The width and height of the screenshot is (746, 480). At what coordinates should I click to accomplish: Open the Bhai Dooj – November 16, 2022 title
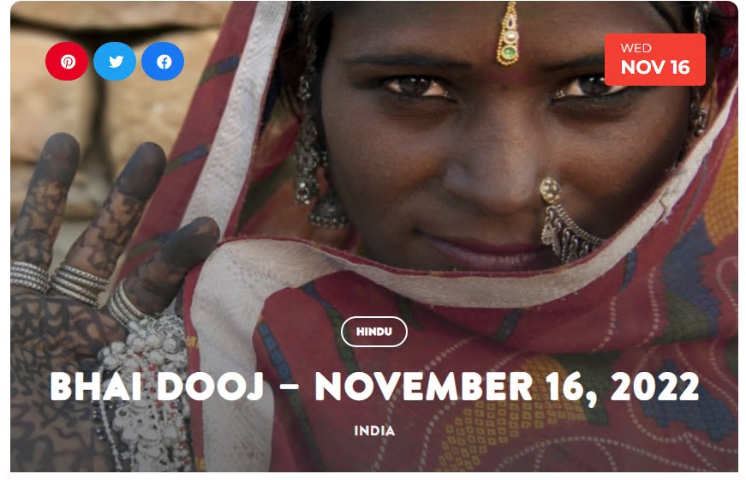374,387
